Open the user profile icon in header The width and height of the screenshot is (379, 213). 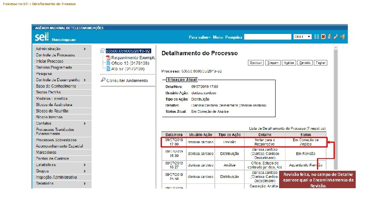[329, 37]
